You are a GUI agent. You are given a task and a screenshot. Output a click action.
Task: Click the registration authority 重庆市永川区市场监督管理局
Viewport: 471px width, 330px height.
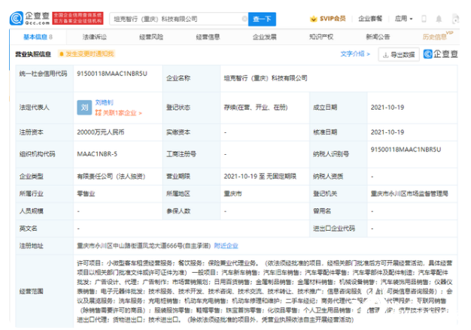pos(409,194)
